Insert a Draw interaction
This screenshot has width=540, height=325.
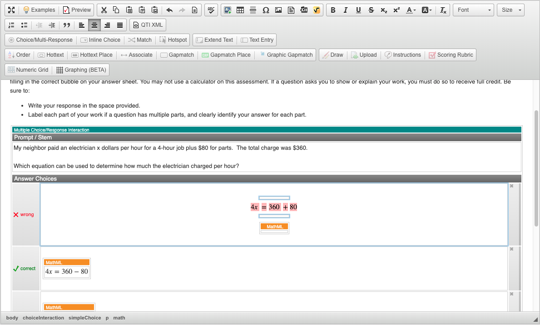[333, 55]
